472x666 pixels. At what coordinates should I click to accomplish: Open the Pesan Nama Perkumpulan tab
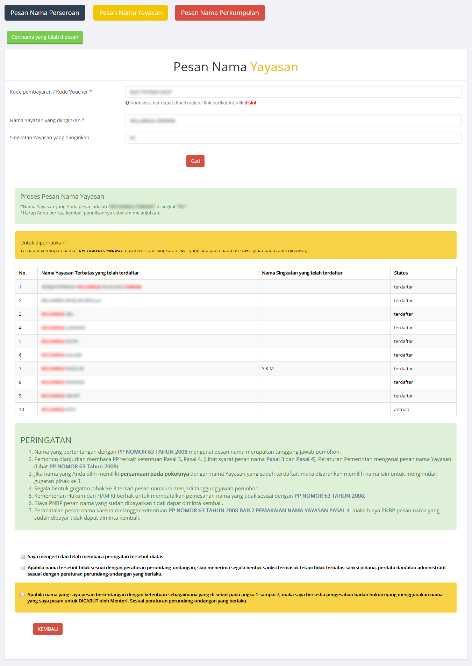point(220,13)
